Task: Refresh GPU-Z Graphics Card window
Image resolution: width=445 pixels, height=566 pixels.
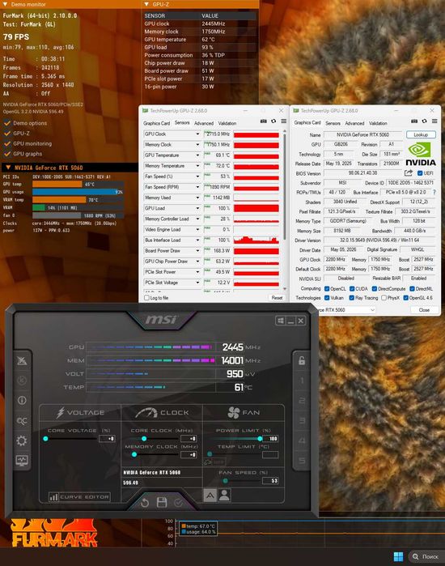Action: pos(425,121)
